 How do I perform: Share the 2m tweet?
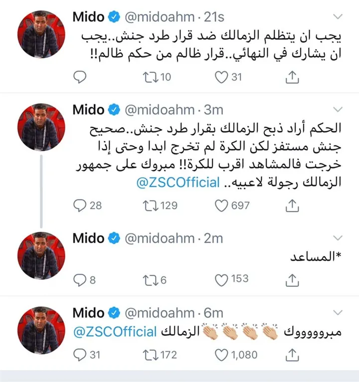click(x=293, y=280)
